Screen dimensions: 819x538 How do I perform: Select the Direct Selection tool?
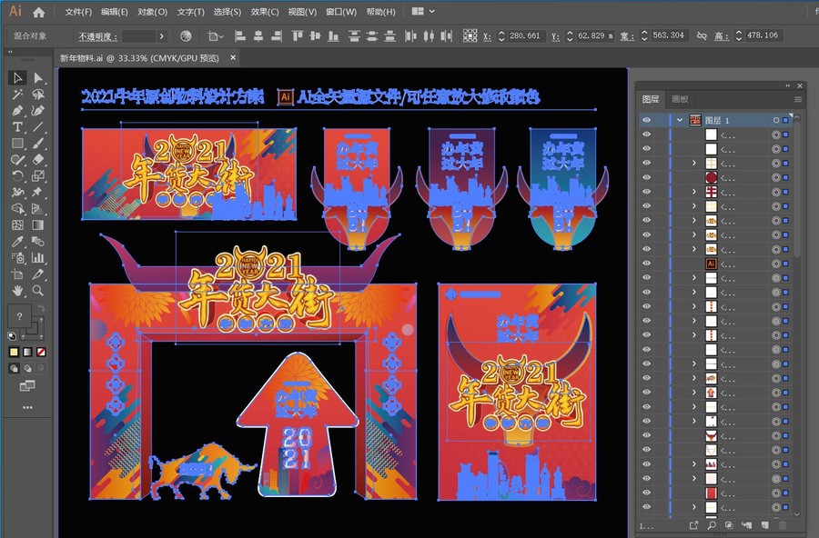[x=37, y=78]
